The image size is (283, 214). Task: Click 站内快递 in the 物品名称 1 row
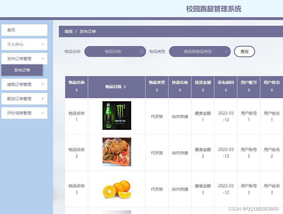180,116
